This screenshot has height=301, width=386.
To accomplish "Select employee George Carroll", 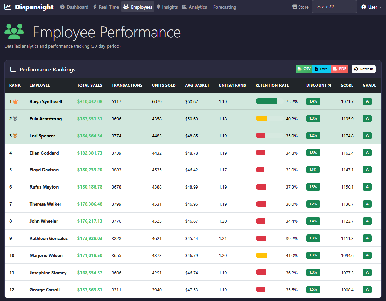I will pos(45,290).
